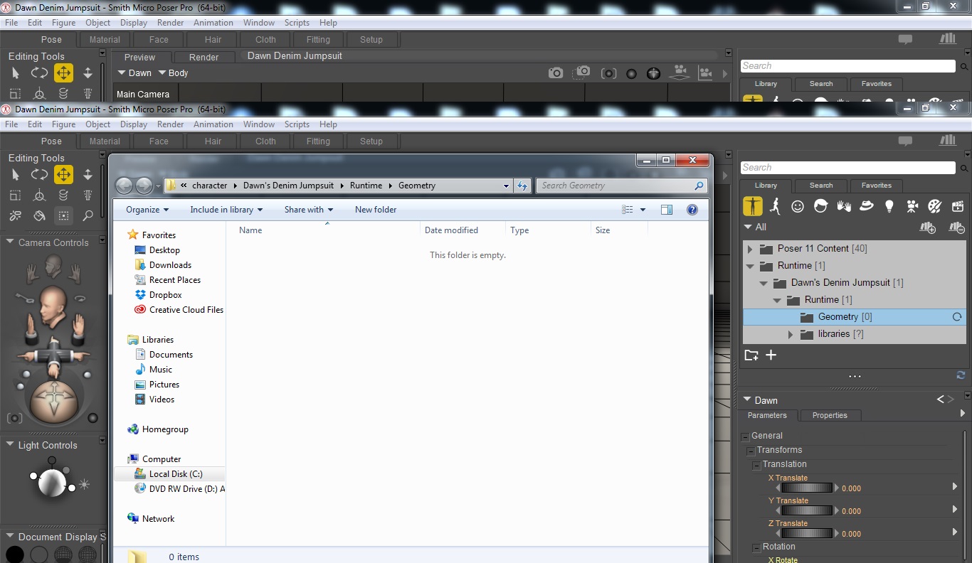This screenshot has height=563, width=972.
Task: Open the Hands category in Library
Action: click(843, 206)
